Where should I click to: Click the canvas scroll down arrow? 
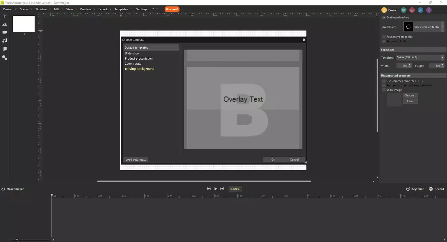pyautogui.click(x=377, y=177)
